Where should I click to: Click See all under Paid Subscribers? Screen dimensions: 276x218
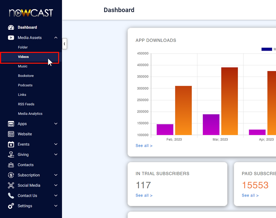coord(250,195)
